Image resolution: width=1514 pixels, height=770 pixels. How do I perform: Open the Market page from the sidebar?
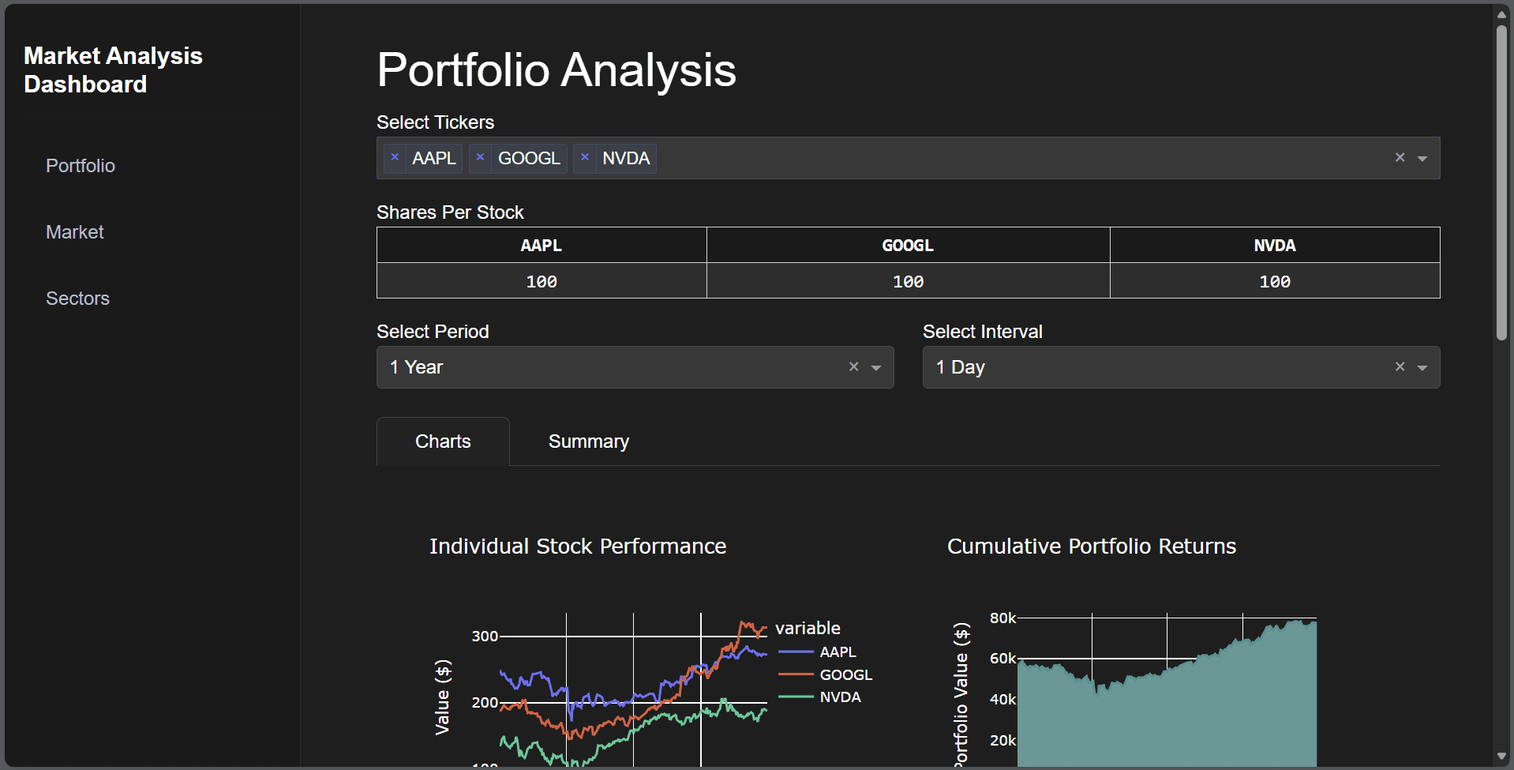pyautogui.click(x=75, y=231)
